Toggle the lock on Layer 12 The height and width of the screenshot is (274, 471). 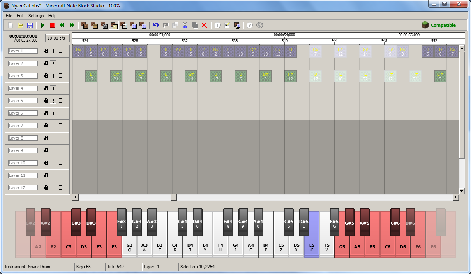click(x=46, y=188)
